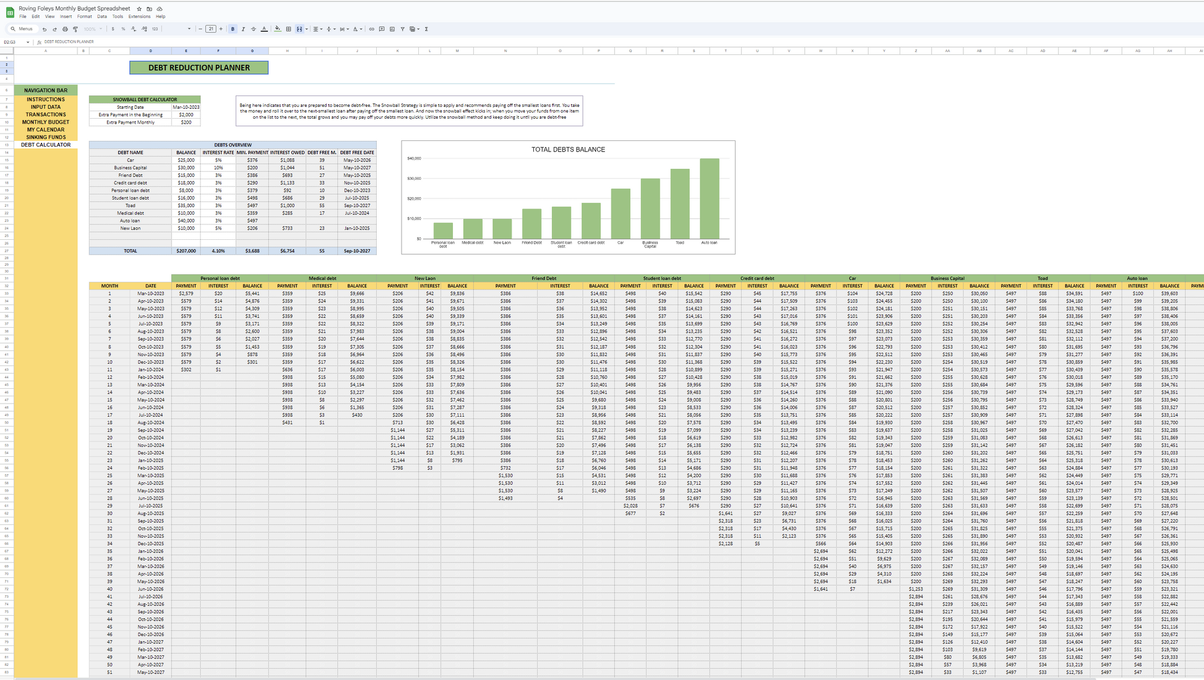Go to SINKING FUNDS in navigation bar

(x=46, y=137)
